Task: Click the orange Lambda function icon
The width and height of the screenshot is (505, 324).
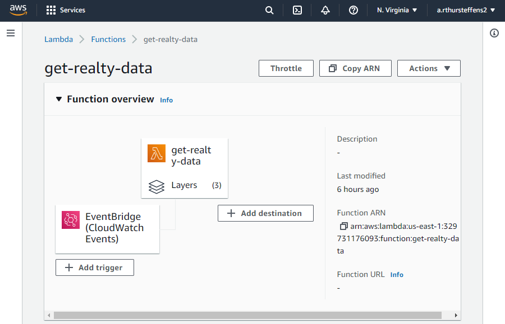Action: (157, 153)
